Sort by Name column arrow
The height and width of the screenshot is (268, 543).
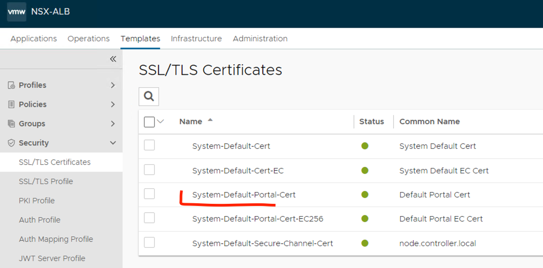[x=210, y=120]
